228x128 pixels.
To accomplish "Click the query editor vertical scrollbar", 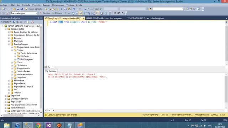I will (227, 43).
